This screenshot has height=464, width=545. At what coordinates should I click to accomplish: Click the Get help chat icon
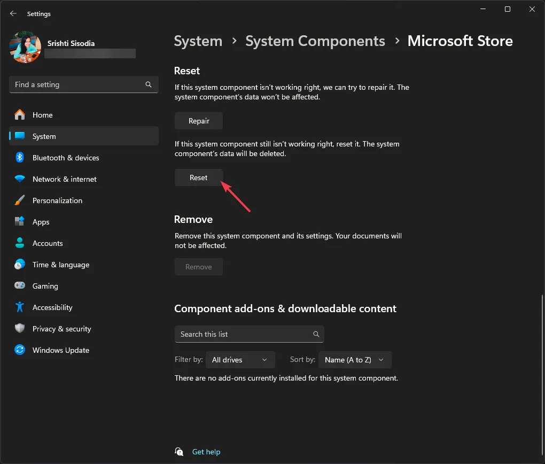179,452
